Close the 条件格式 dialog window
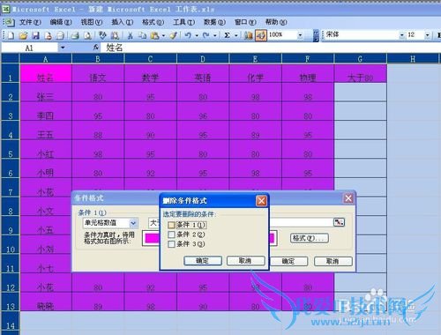Viewport: 441px width, 335px height. (348, 198)
